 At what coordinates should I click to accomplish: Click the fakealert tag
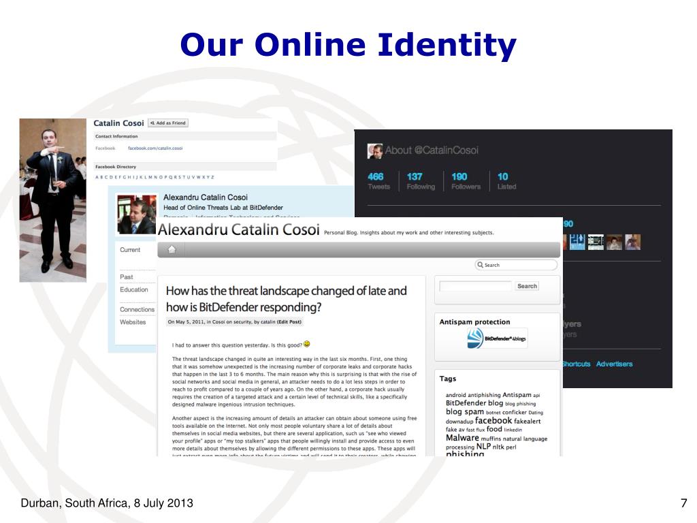coord(528,421)
